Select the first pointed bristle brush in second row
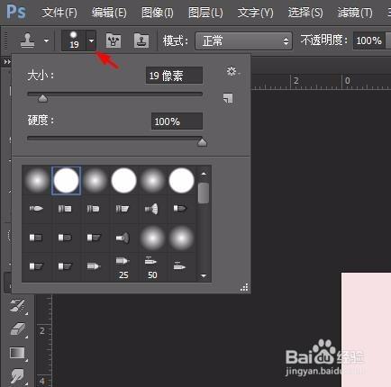 coord(36,209)
